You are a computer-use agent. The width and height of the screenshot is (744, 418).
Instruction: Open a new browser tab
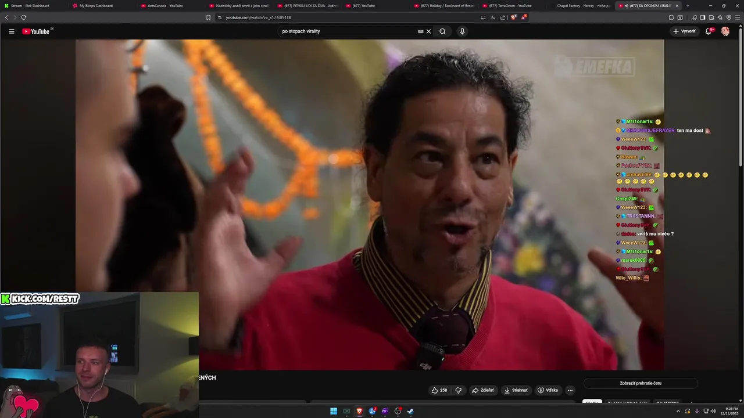(x=688, y=6)
